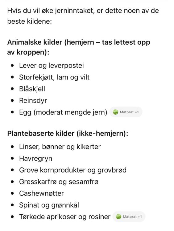Click the text beste kildene:
The image size is (174, 231).
[30, 21]
